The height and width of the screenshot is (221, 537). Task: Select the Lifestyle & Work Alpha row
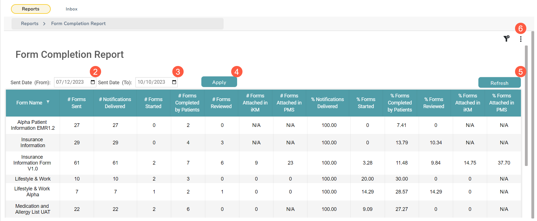point(32,192)
